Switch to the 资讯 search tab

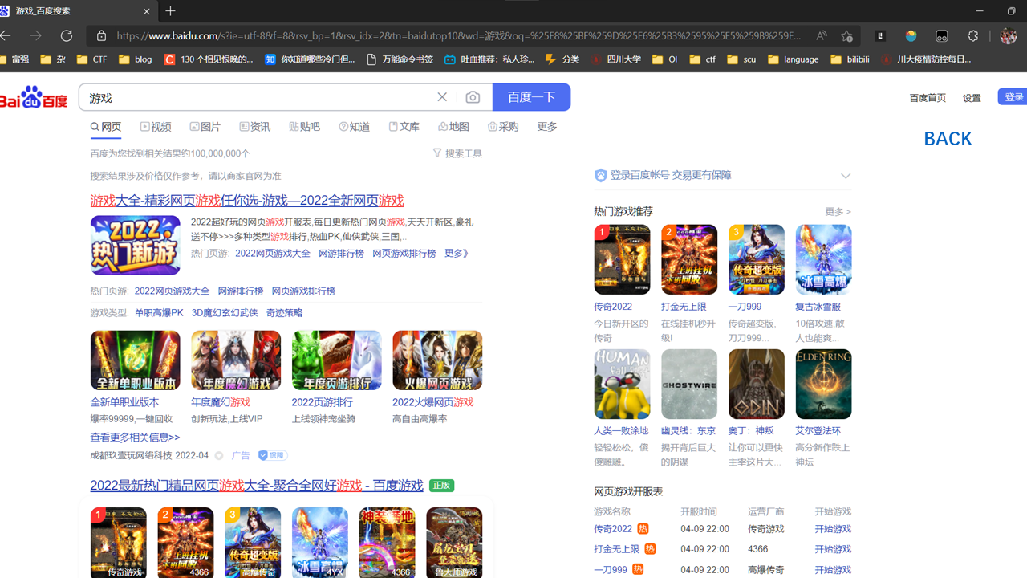(x=255, y=127)
